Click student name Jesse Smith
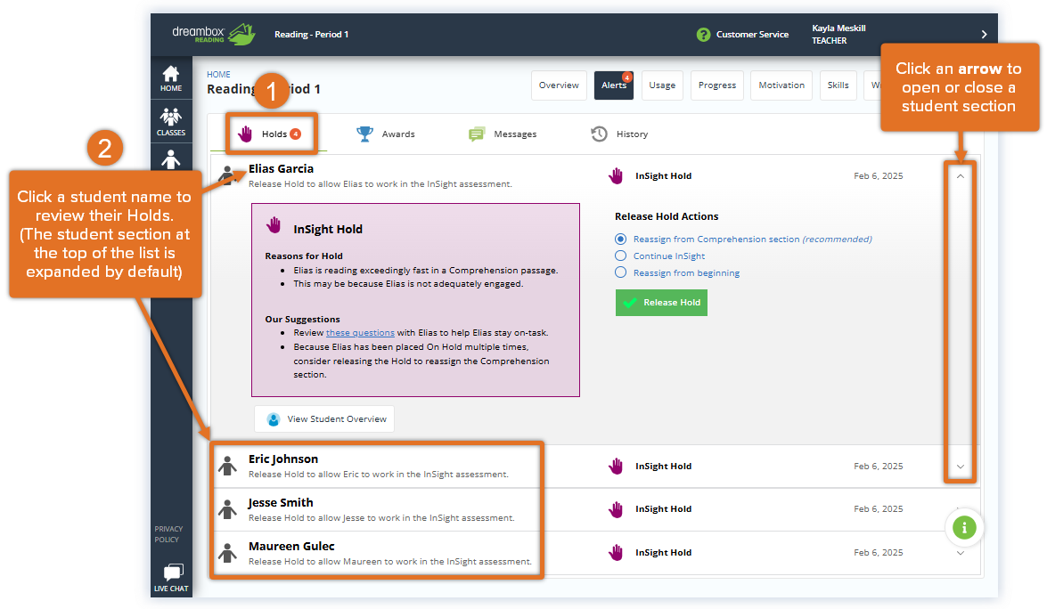This screenshot has height=609, width=1047. tap(281, 502)
